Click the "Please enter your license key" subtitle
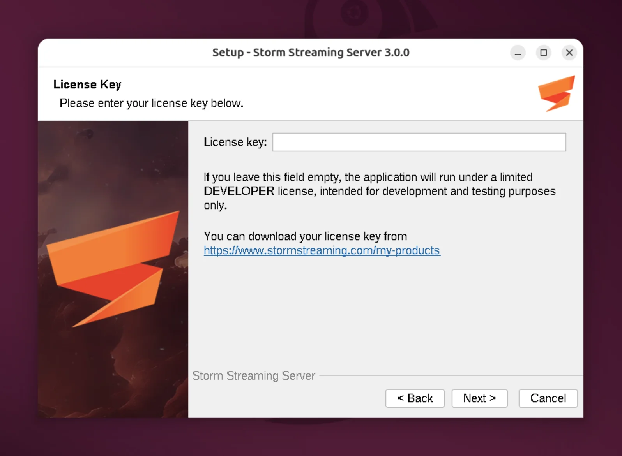The height and width of the screenshot is (456, 622). point(151,103)
